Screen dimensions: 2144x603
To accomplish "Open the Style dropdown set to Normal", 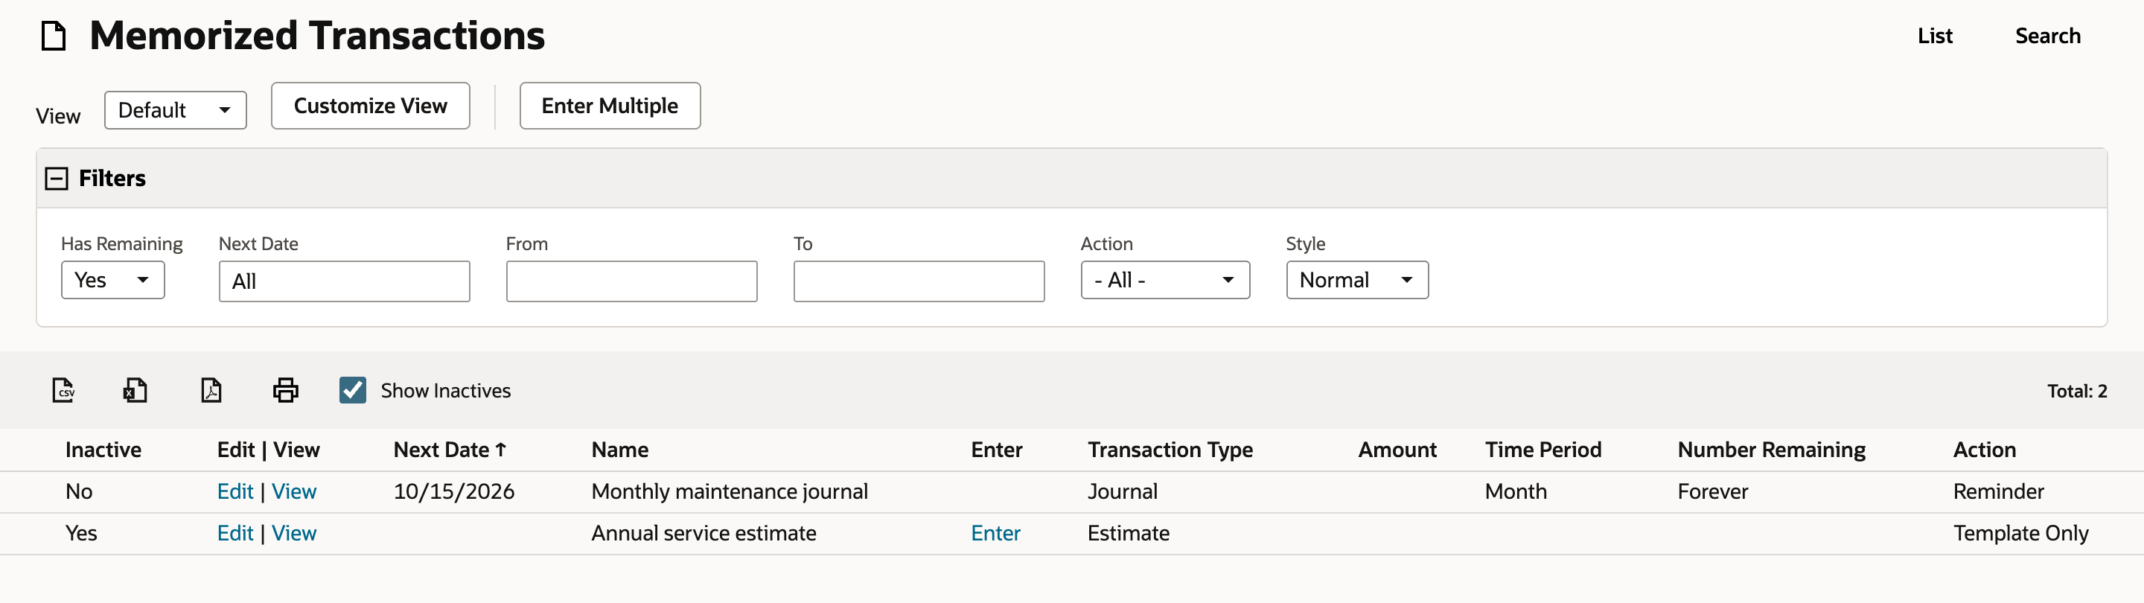I will tap(1357, 280).
